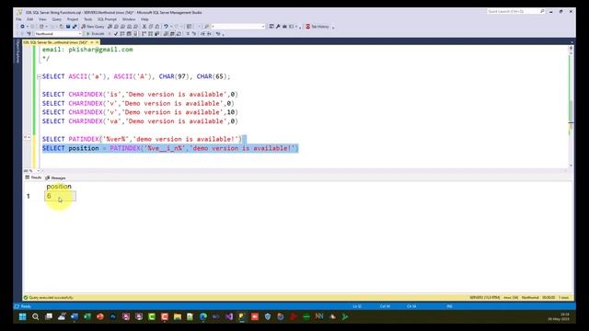Click the red Camtasia C taskbar icon
The width and height of the screenshot is (589, 331).
click(165, 316)
